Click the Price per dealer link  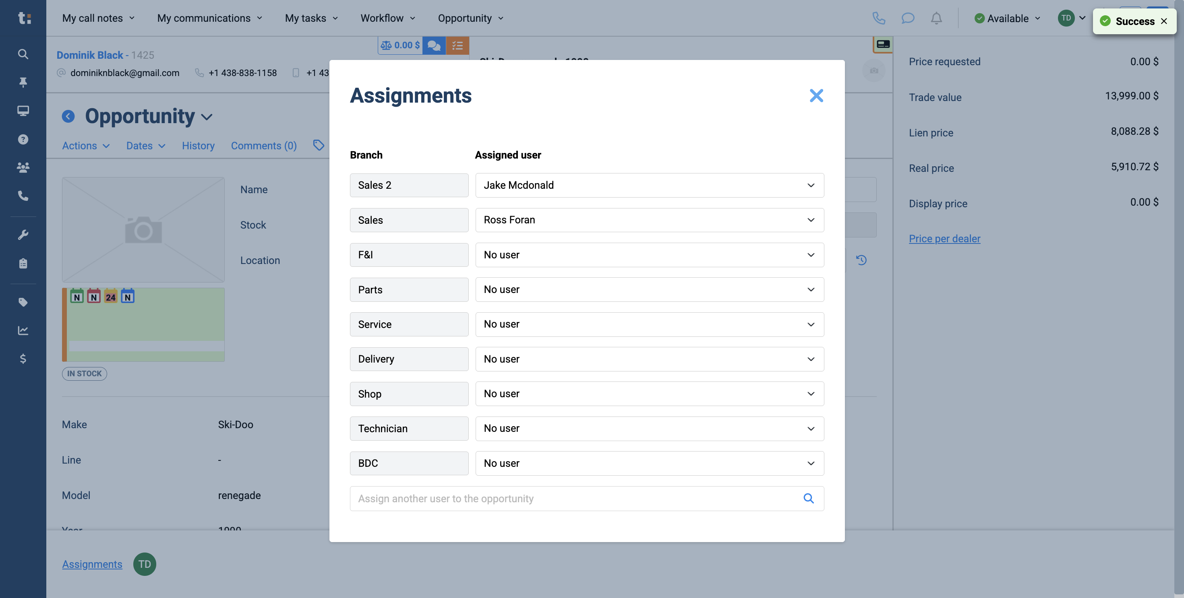[944, 239]
